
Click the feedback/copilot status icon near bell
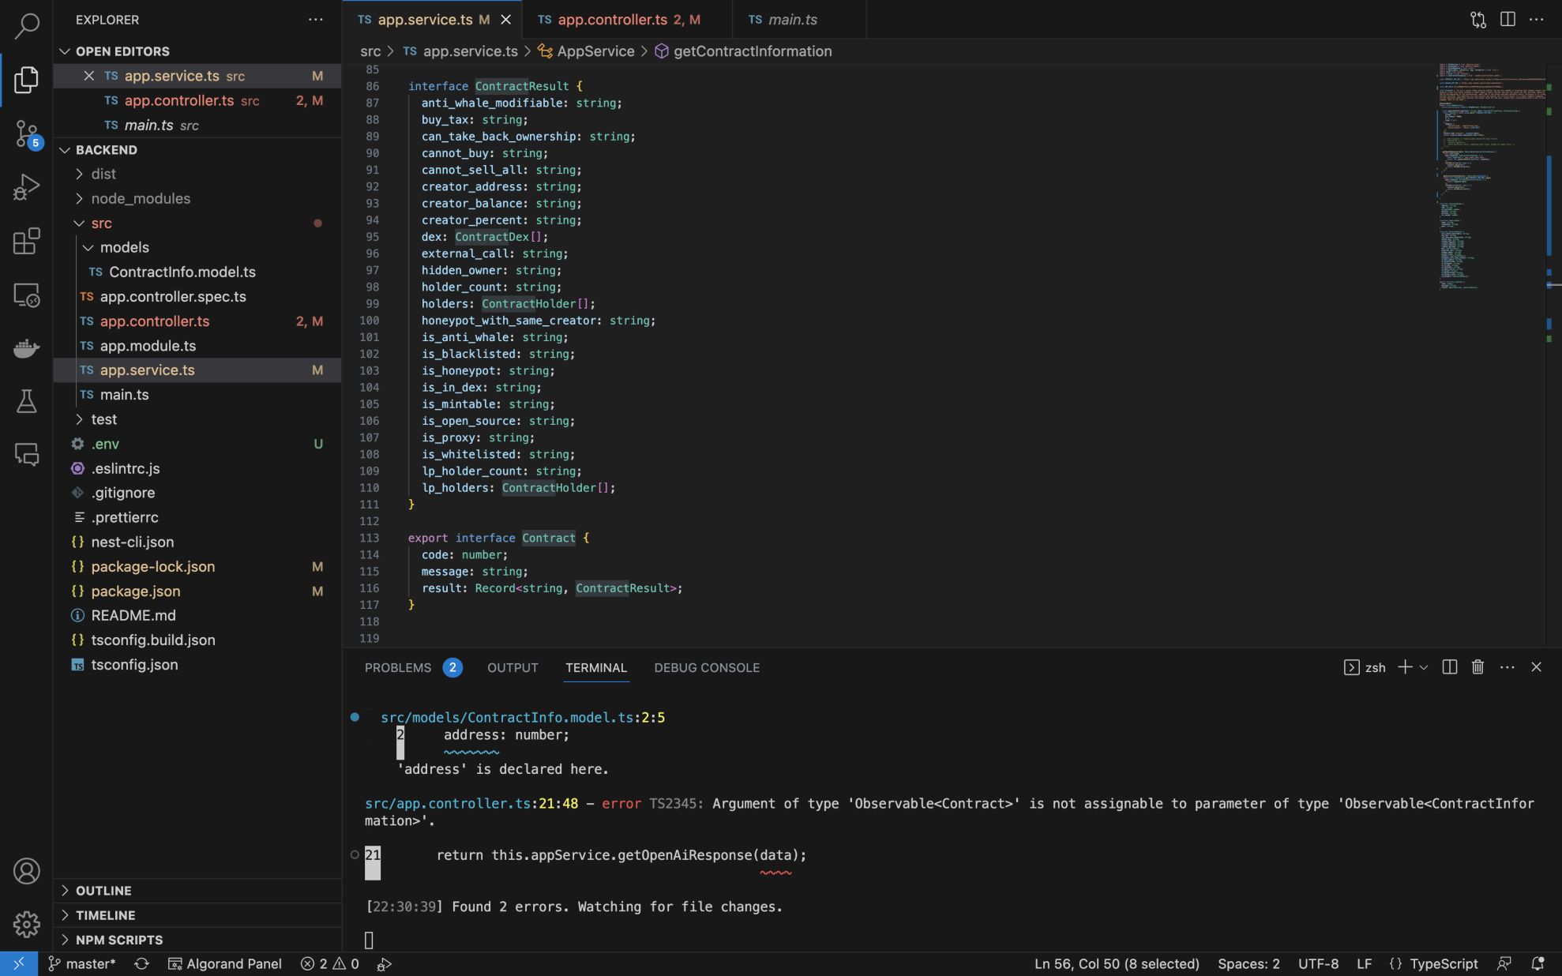click(1504, 963)
